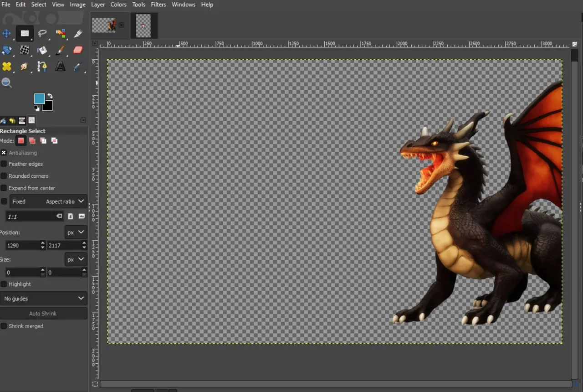Select the Smudge tool
The width and height of the screenshot is (583, 392).
pyautogui.click(x=25, y=67)
